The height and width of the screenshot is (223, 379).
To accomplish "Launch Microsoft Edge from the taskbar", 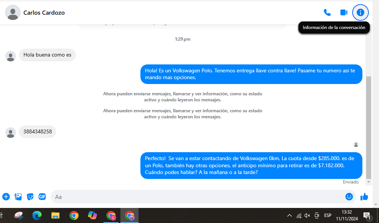I will pos(37,215).
